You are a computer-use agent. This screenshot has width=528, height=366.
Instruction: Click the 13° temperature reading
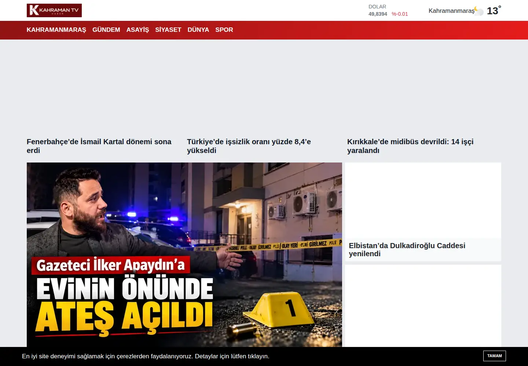point(494,11)
